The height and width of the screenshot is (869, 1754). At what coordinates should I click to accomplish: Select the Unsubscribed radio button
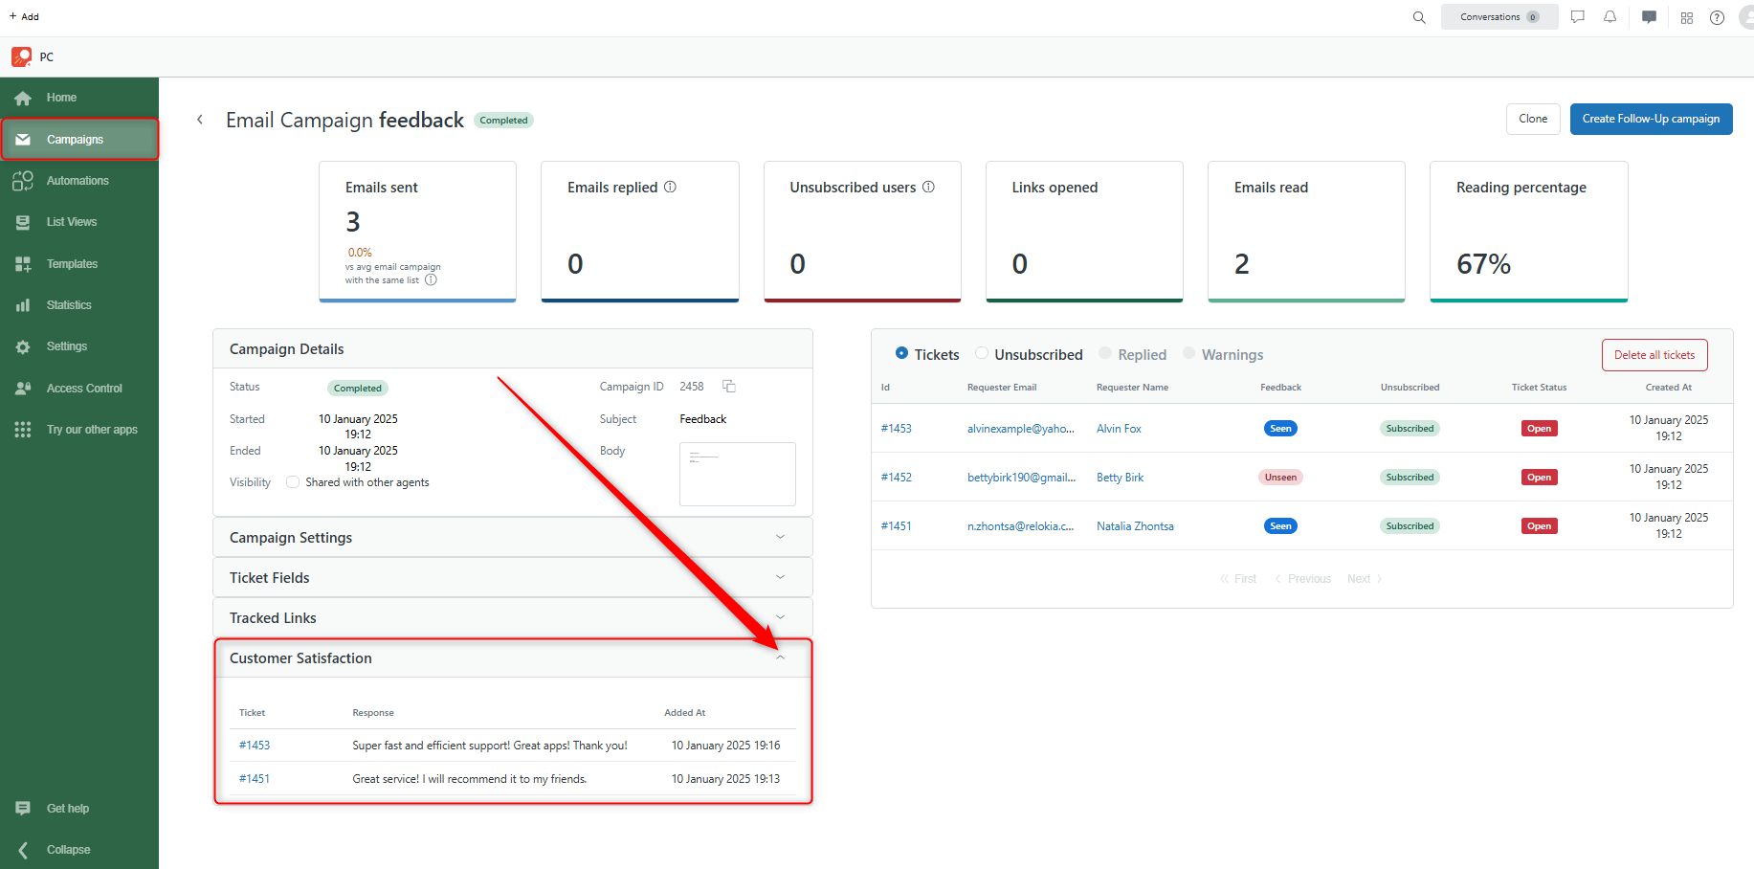982,353
